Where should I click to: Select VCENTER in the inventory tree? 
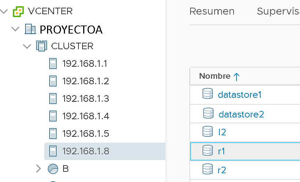pos(50,11)
